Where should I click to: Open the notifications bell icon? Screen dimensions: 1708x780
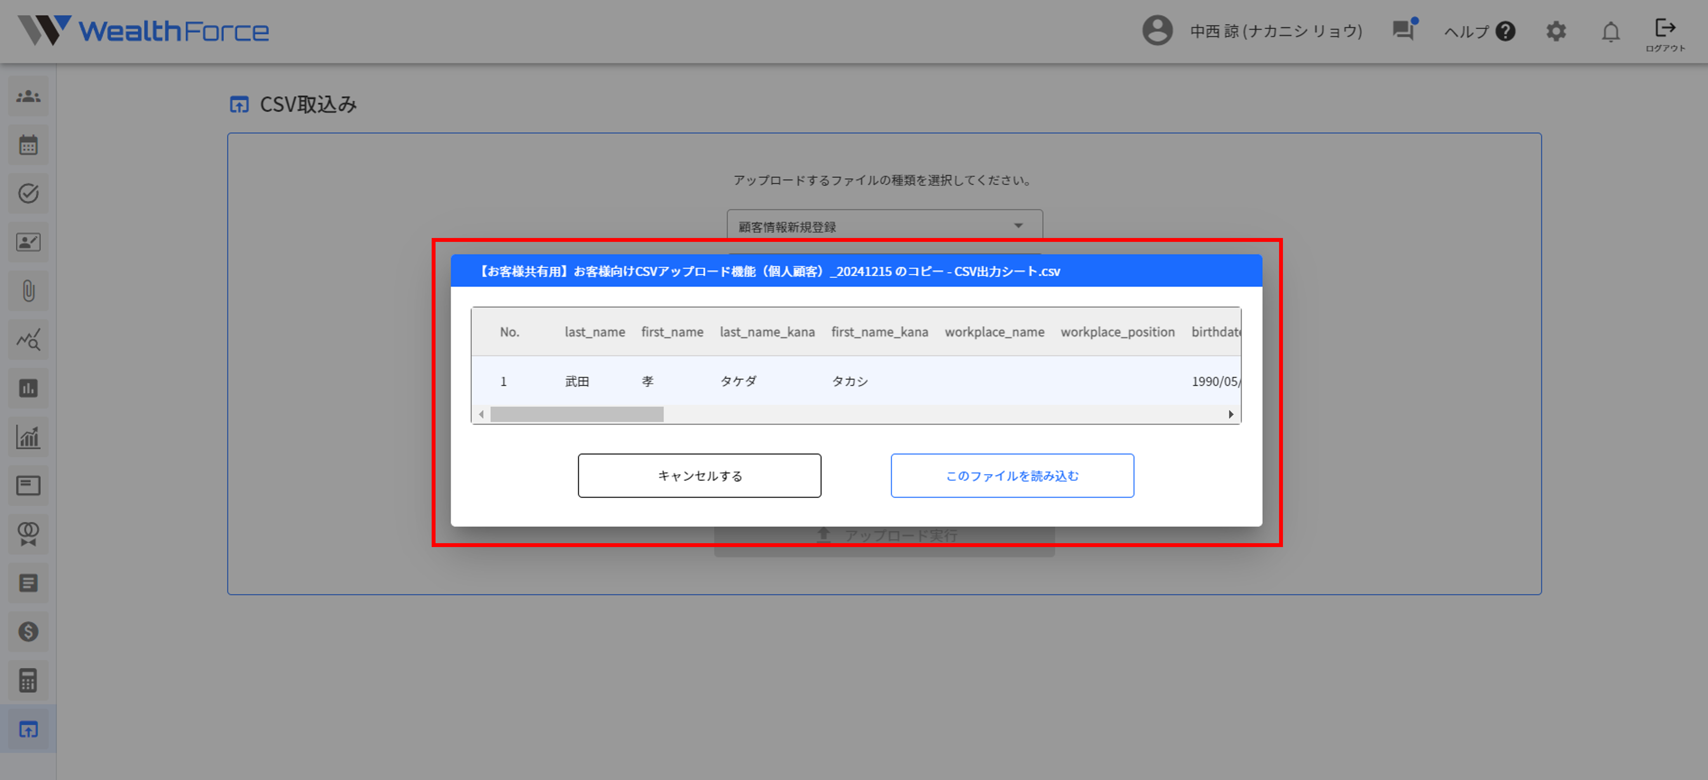click(x=1611, y=31)
